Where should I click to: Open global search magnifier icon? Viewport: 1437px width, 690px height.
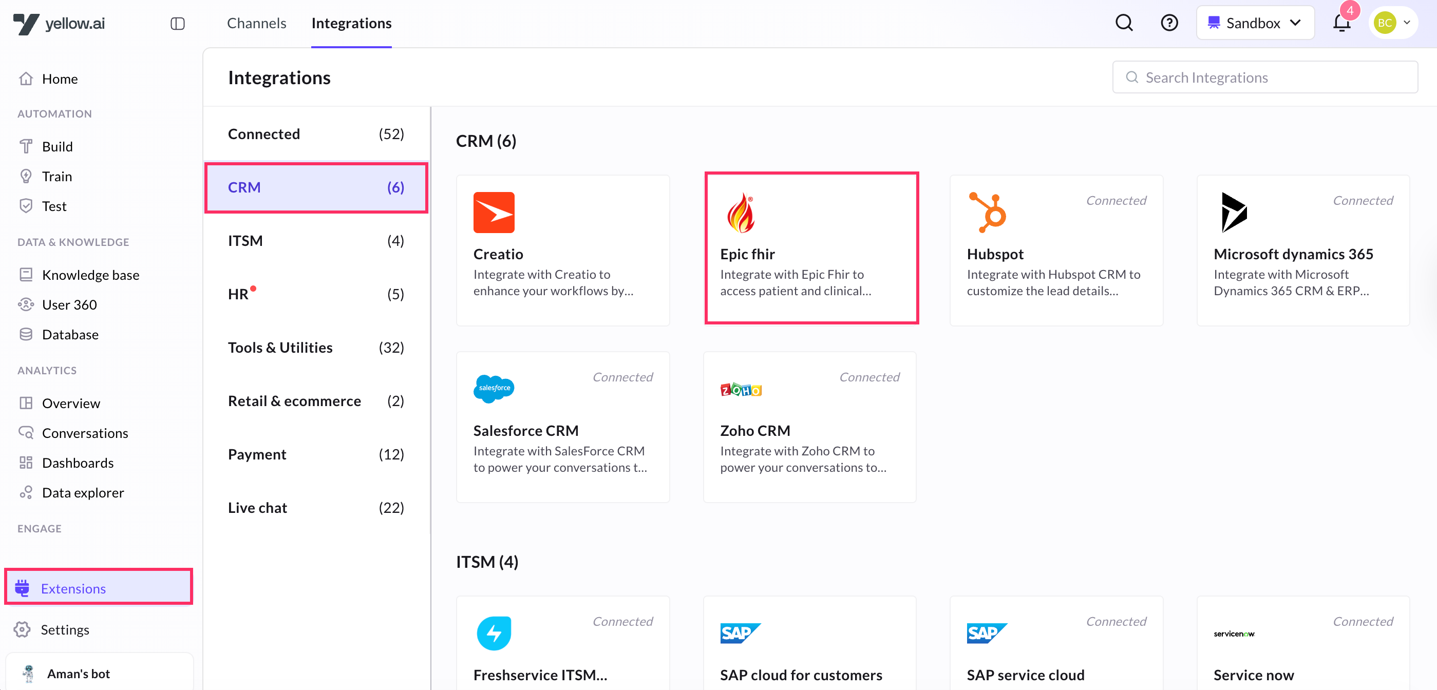(x=1124, y=23)
